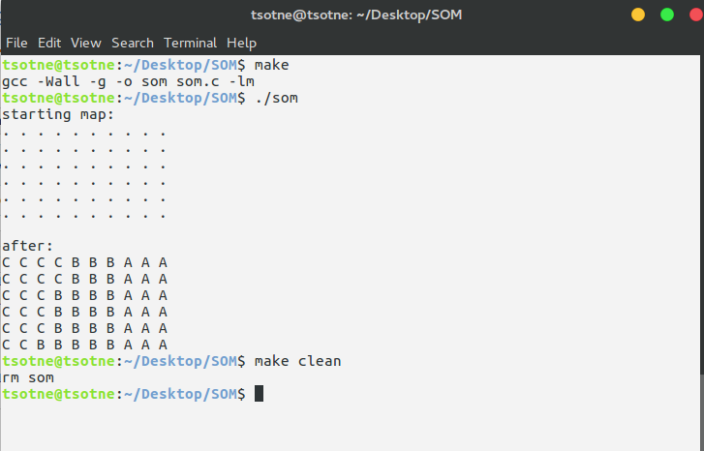This screenshot has width=704, height=451.
Task: Open the Help menu
Action: [241, 44]
